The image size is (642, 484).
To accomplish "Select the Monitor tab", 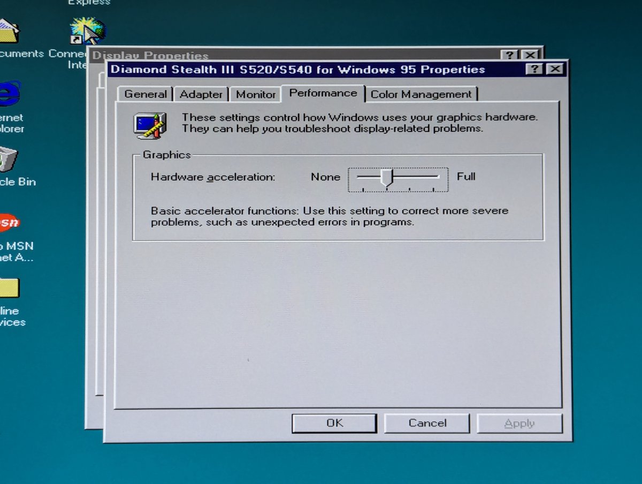I will coord(256,94).
